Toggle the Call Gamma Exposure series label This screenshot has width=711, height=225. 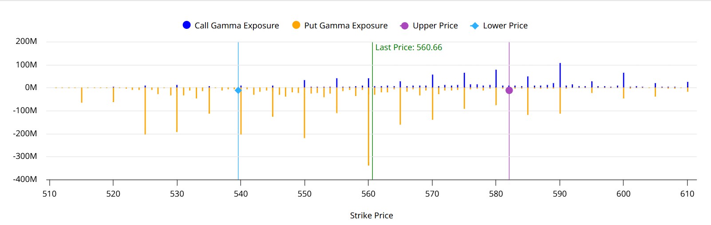[x=237, y=26]
